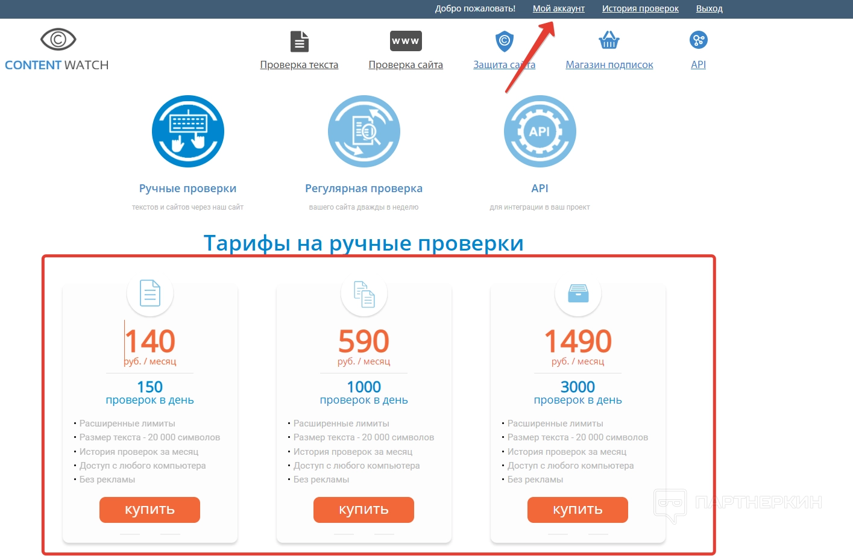Click the WWW site check icon

406,41
